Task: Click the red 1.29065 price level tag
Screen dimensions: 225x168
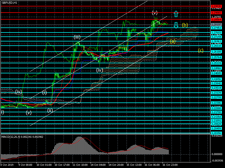Action: pyautogui.click(x=216, y=13)
